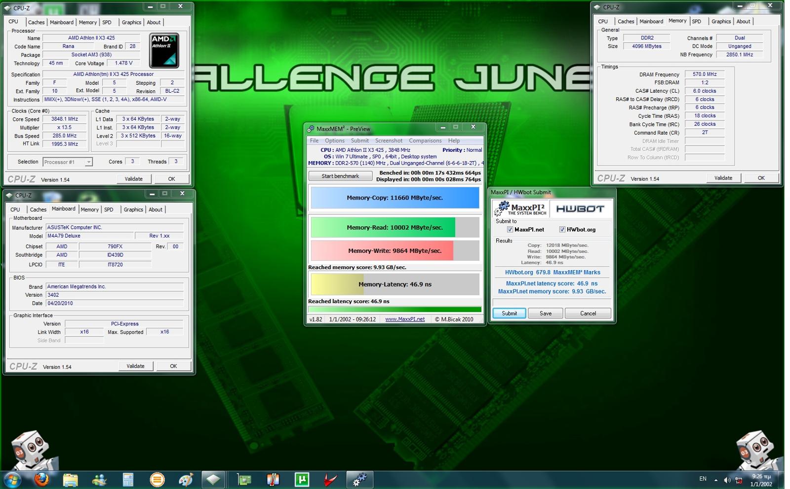Click the EN language indicator
790x489 pixels.
tap(703, 479)
